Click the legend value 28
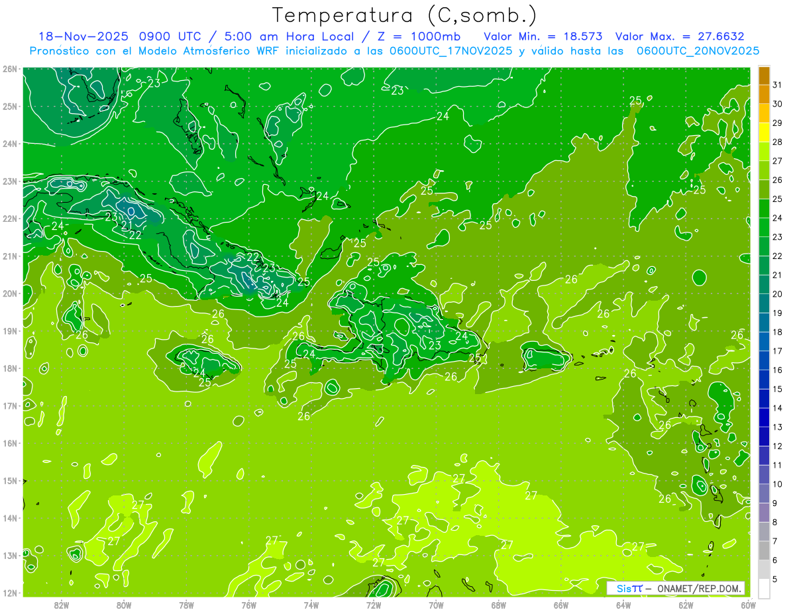The image size is (795, 614). tap(777, 142)
